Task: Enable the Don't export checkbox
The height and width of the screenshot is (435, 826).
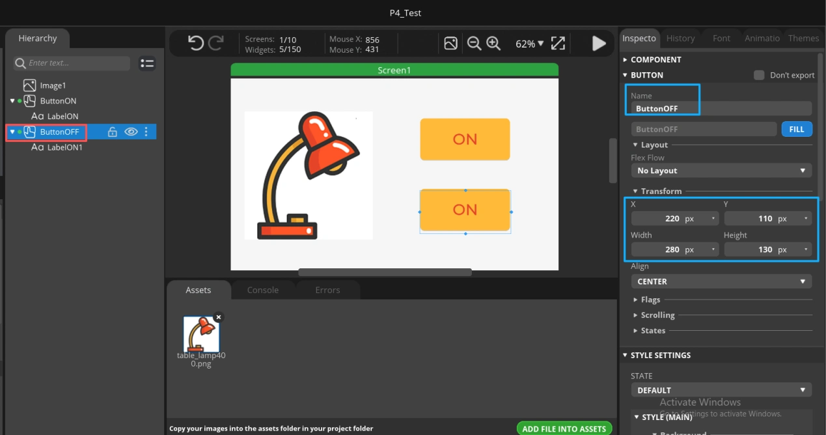Action: (x=759, y=75)
